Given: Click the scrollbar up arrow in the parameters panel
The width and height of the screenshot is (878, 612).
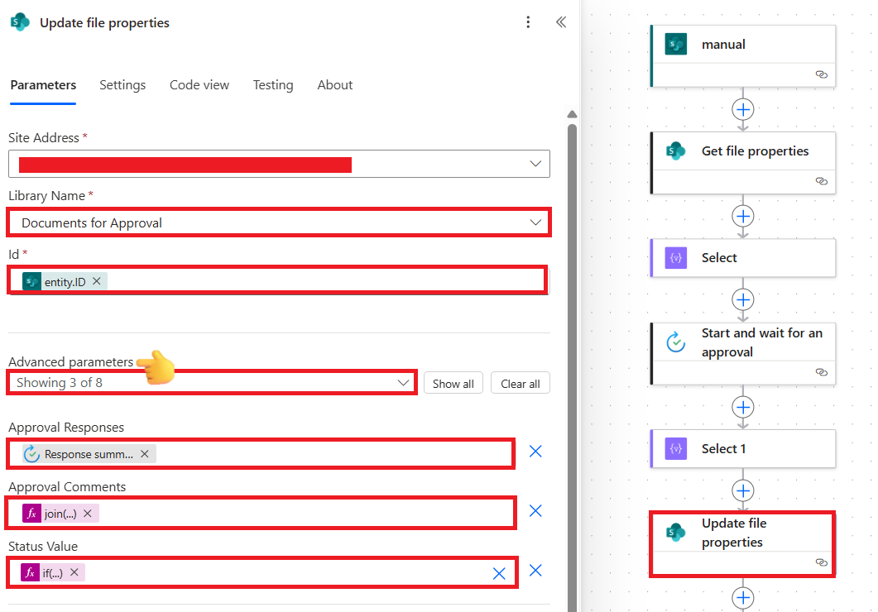Looking at the screenshot, I should coord(572,114).
